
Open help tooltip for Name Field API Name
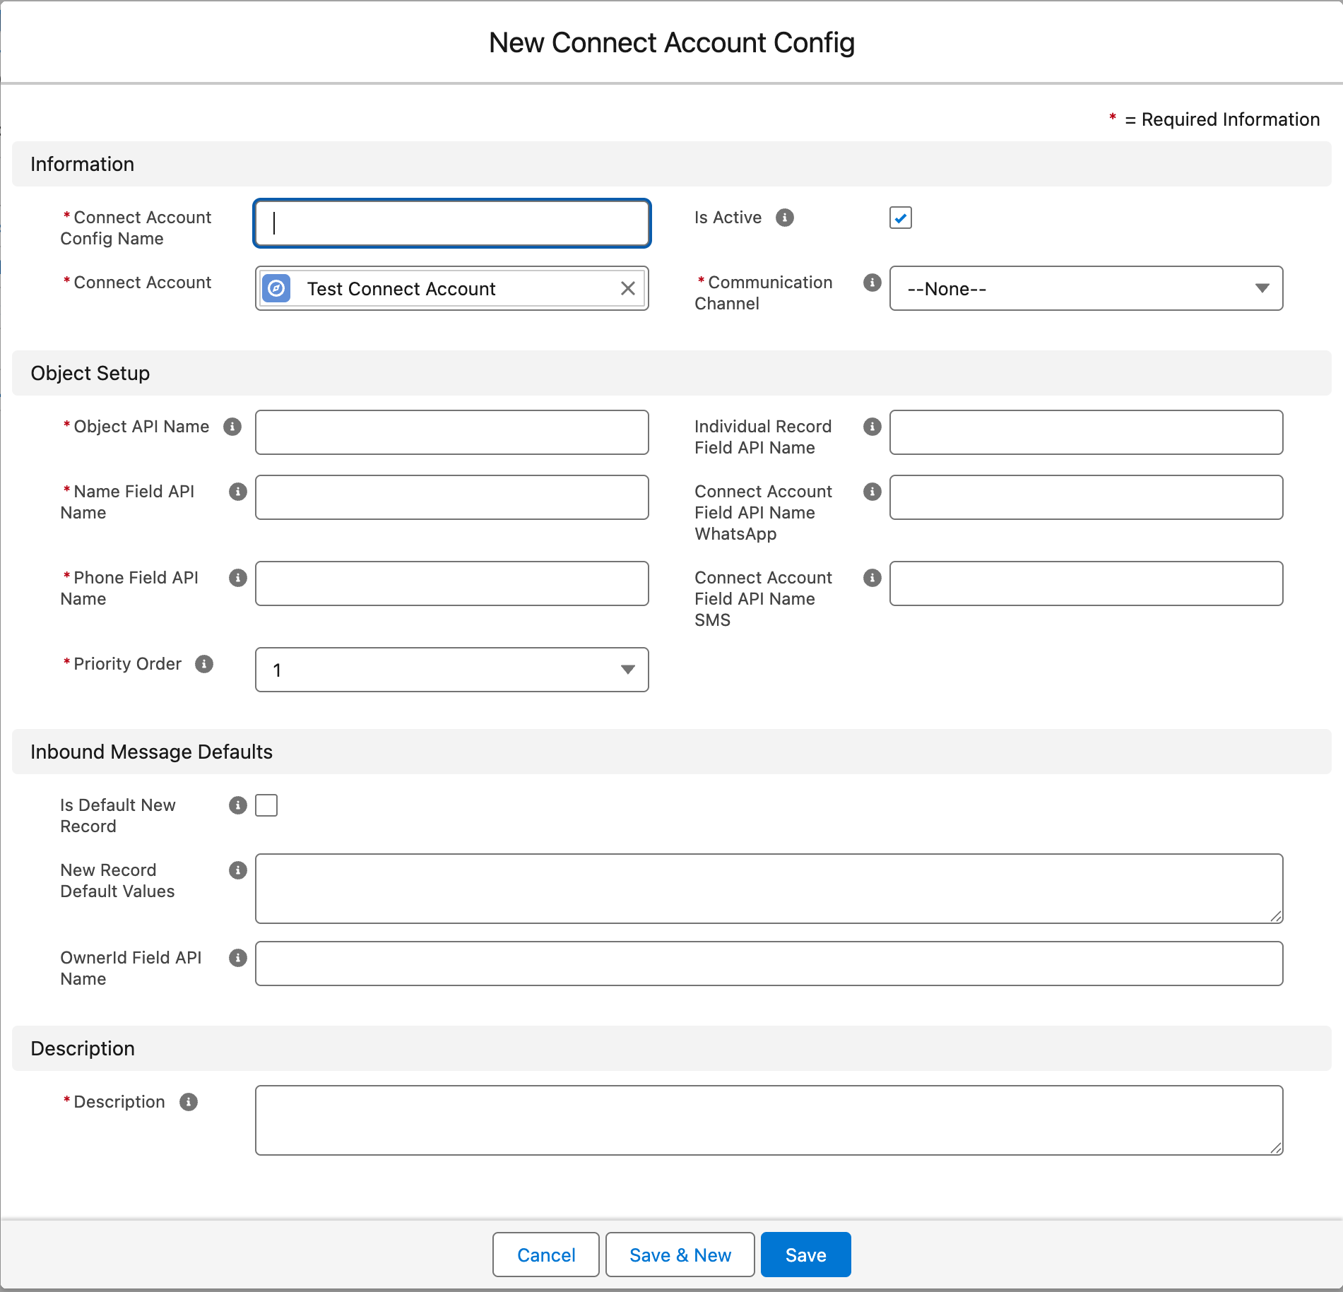point(238,492)
